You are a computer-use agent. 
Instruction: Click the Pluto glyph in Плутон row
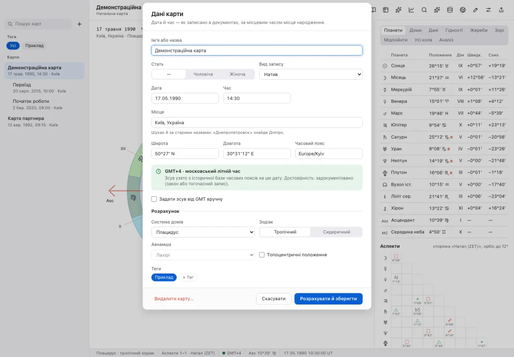385,173
